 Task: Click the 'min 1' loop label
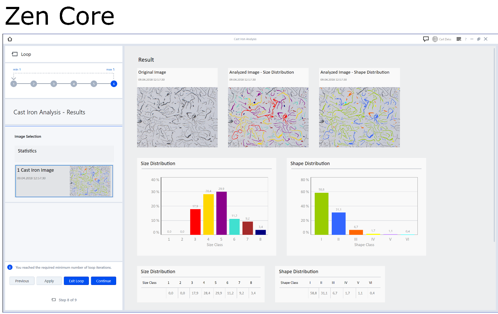[17, 69]
